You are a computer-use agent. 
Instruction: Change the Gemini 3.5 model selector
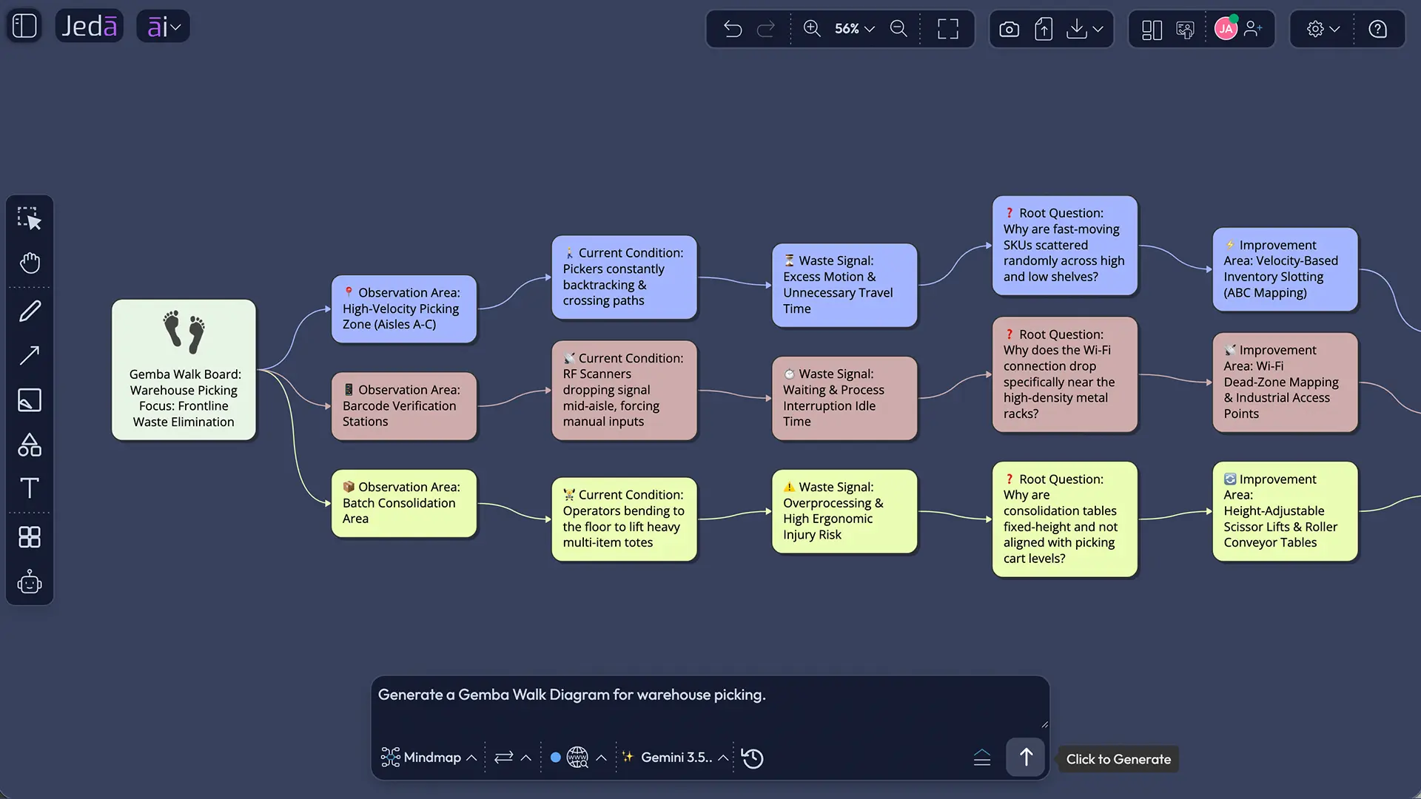[675, 758]
